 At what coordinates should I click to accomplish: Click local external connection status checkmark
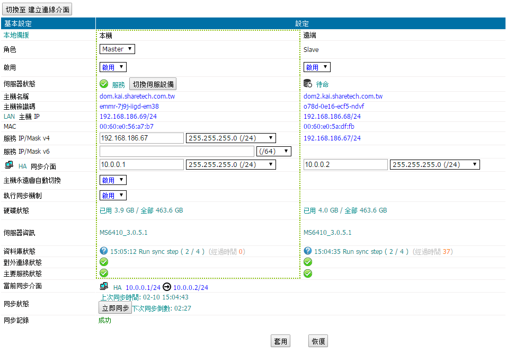104,262
